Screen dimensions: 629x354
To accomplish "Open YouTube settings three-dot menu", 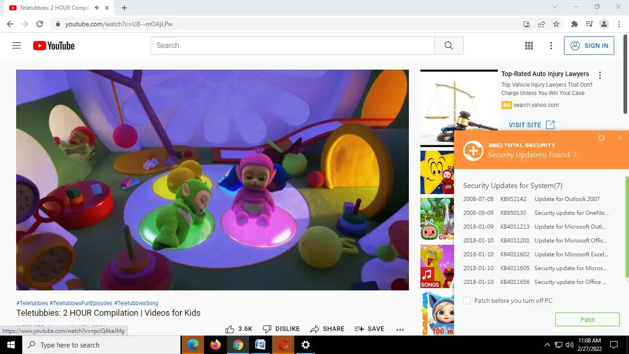I will point(551,46).
